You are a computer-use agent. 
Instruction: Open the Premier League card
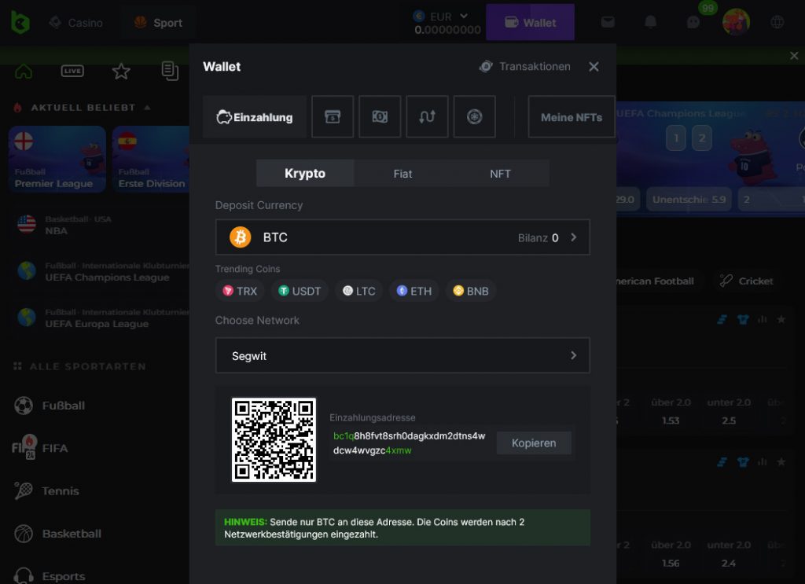click(57, 159)
